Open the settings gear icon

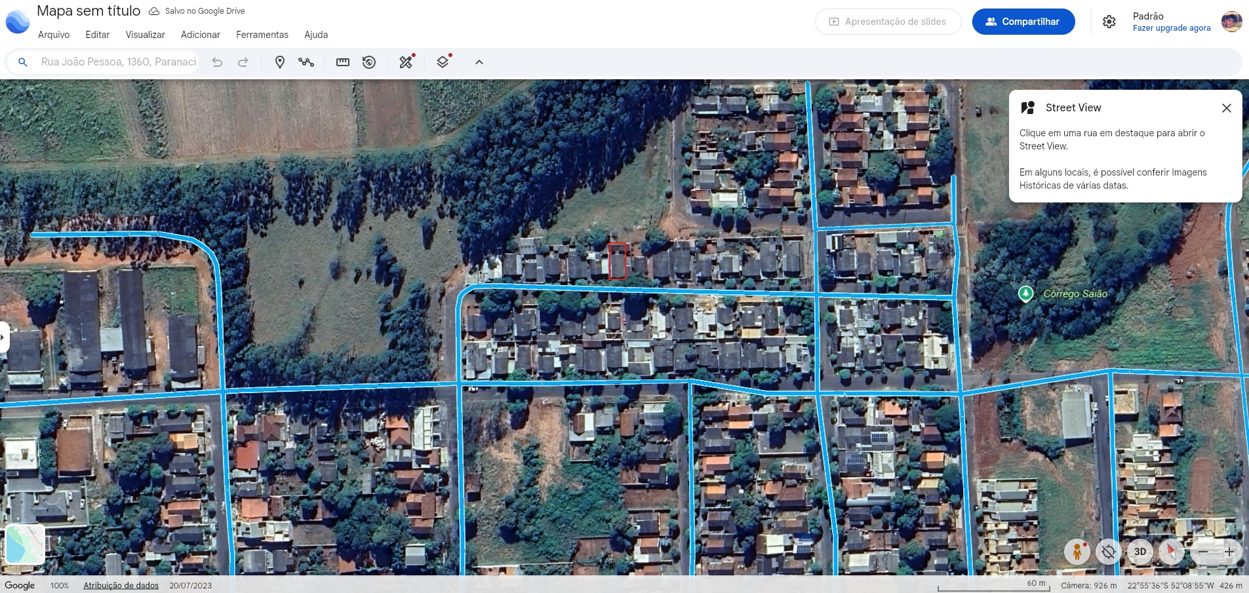[x=1109, y=22]
